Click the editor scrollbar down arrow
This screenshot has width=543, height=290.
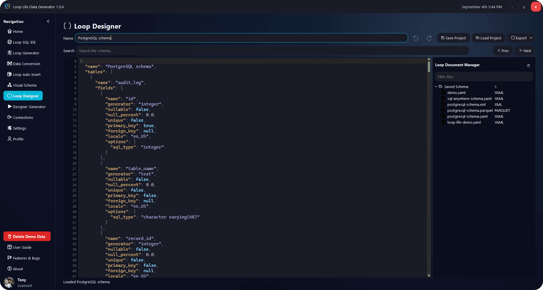(429, 276)
